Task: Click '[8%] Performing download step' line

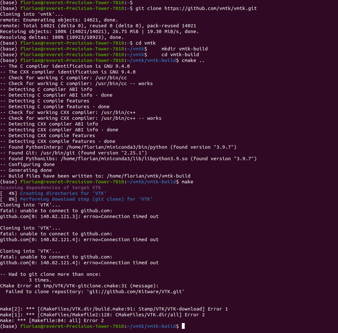Action: click(x=76, y=199)
